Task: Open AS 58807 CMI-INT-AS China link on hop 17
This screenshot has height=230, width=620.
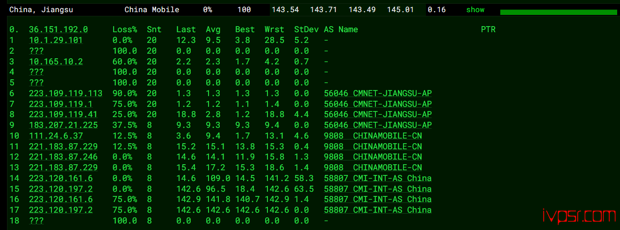Action: tap(378, 210)
